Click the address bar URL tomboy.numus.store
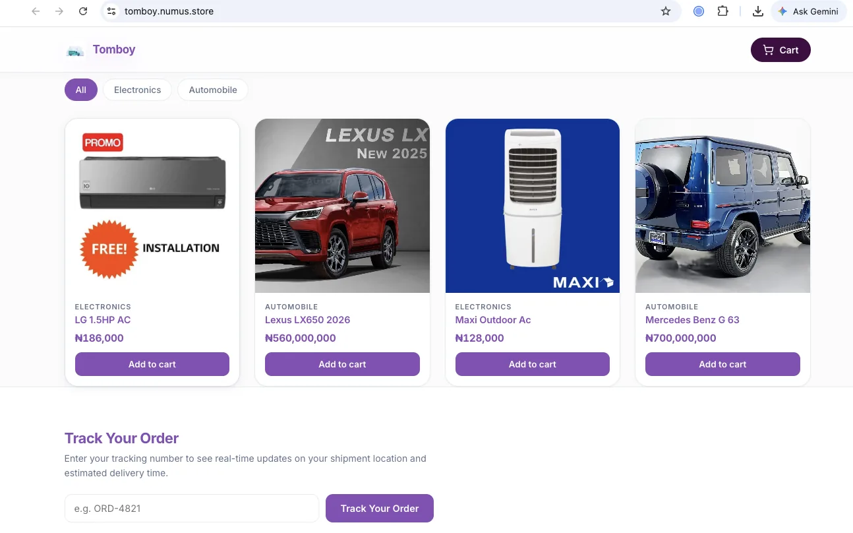 [169, 11]
